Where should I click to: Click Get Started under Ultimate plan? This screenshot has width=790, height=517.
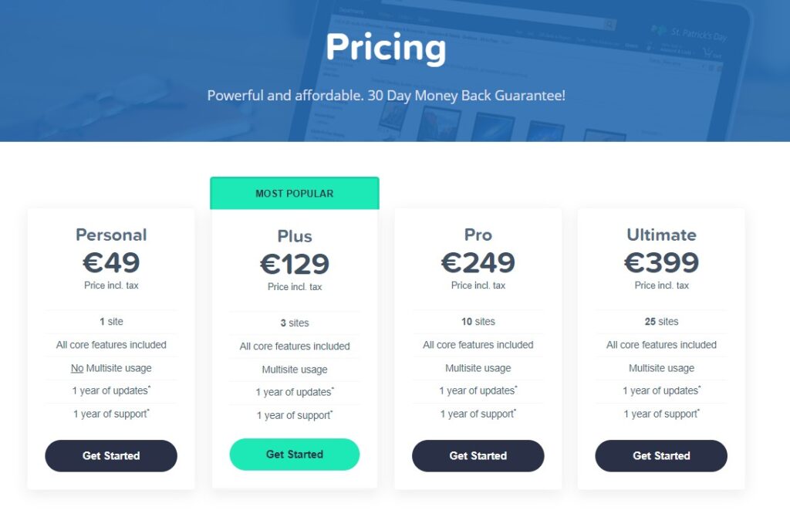[661, 455]
